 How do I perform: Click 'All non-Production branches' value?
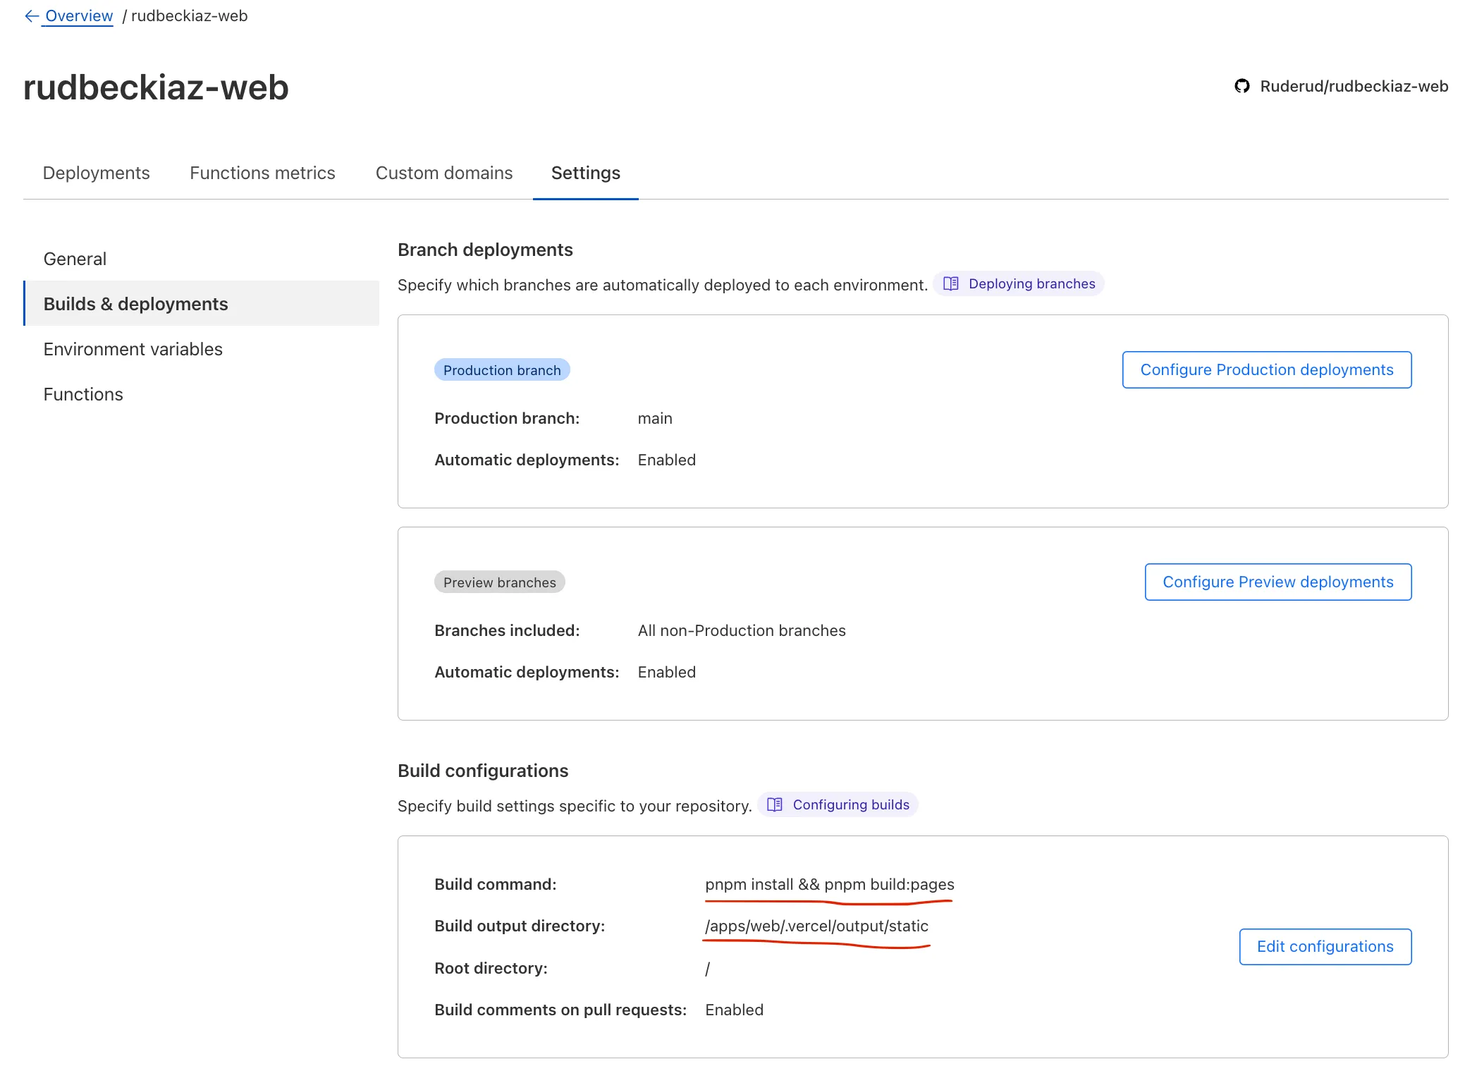[x=742, y=630]
